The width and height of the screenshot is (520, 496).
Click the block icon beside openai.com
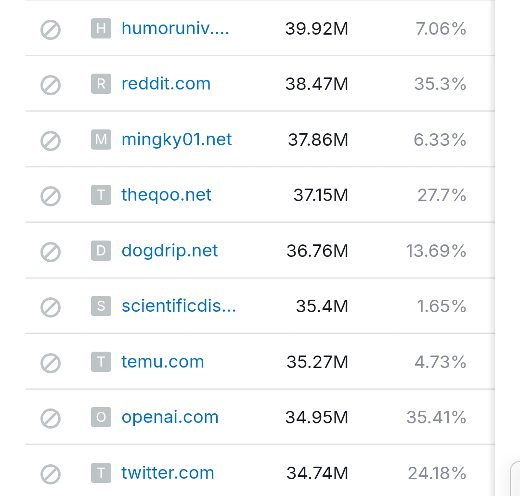point(50,418)
